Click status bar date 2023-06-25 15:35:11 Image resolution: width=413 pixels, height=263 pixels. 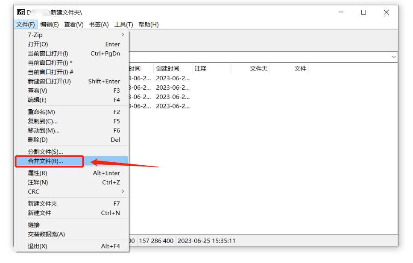tap(207, 241)
